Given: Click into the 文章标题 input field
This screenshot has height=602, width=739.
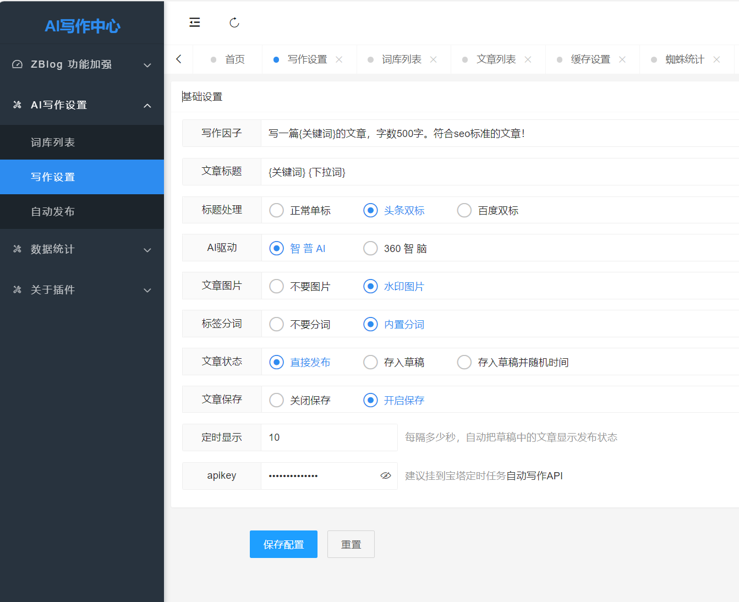Looking at the screenshot, I should point(500,172).
